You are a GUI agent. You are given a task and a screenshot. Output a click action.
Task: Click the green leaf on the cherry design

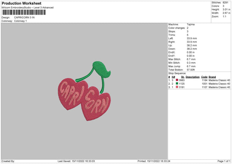click(x=102, y=69)
